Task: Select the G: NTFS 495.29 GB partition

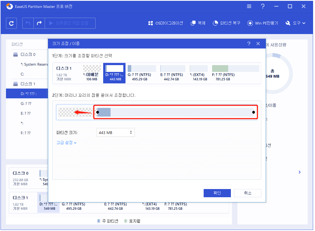Action: [142, 73]
